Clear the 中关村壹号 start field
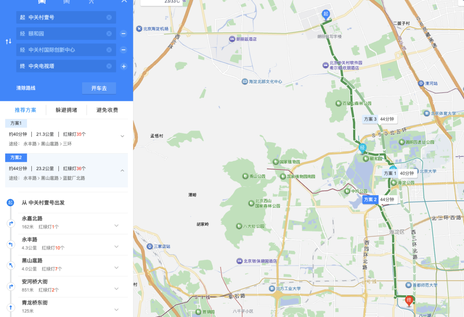The width and height of the screenshot is (464, 317). tap(109, 18)
